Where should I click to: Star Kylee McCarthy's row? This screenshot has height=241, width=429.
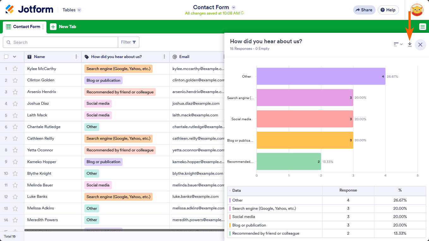pyautogui.click(x=15, y=69)
